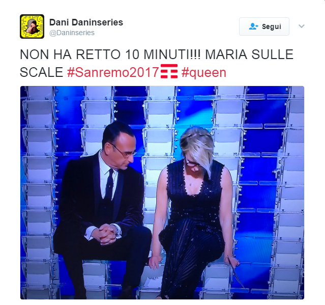
Task: Click the tweet text 'NON HA RETTO 10 MINUTI'
Action: point(110,54)
